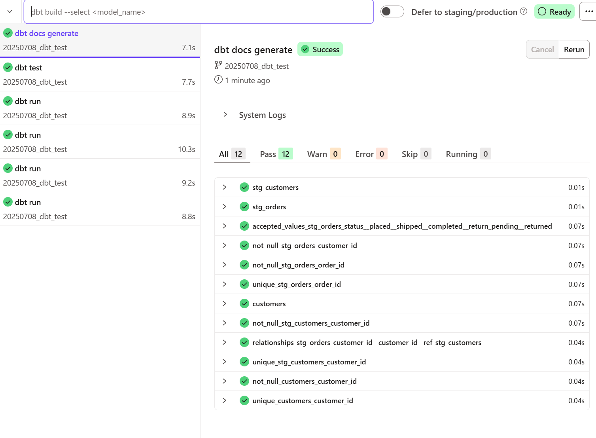This screenshot has width=596, height=438.
Task: Expand the unique_customers_customer_id row
Action: coord(224,400)
